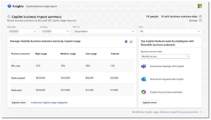The height and width of the screenshot is (120, 211).
Task: Click Copilot chat prompts submitted text
Action: (166, 92)
